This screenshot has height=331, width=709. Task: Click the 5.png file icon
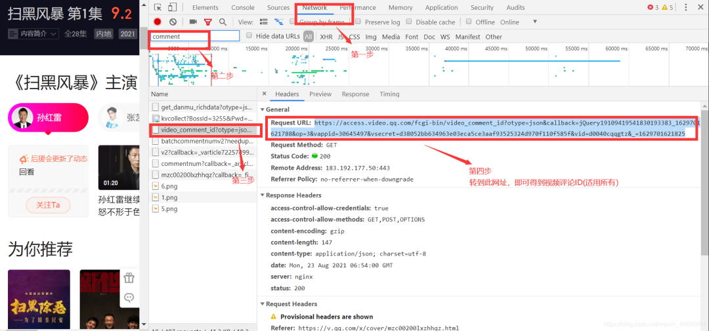point(155,208)
